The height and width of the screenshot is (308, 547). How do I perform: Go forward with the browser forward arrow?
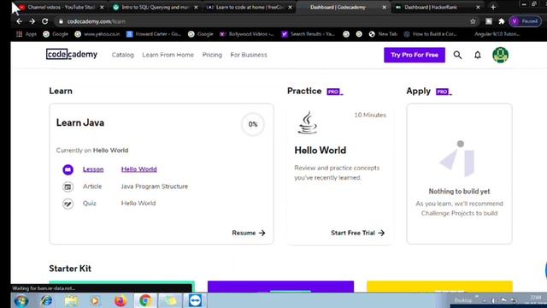click(x=32, y=21)
